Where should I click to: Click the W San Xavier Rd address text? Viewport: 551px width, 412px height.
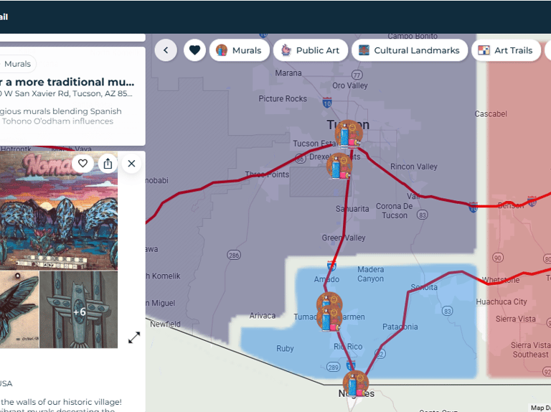pyautogui.click(x=66, y=93)
